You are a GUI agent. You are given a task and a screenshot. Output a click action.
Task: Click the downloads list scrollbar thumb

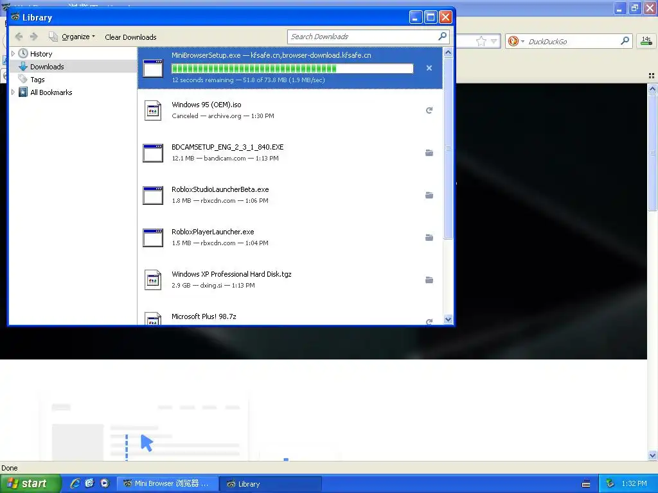[x=448, y=148]
